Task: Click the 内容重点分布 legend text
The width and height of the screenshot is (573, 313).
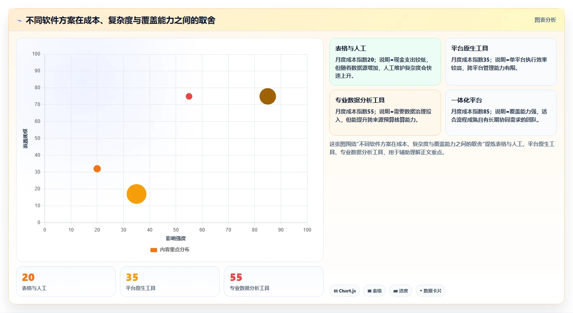Action: tap(175, 250)
